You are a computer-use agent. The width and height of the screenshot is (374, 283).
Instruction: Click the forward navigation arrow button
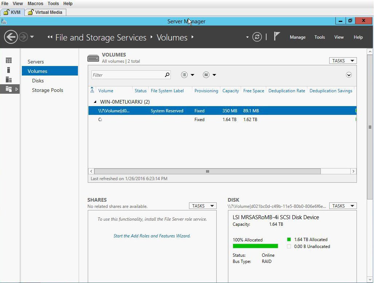click(23, 37)
